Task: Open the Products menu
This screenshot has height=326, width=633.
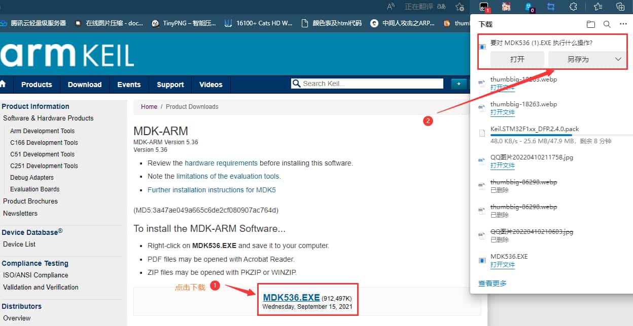Action: [x=37, y=85]
